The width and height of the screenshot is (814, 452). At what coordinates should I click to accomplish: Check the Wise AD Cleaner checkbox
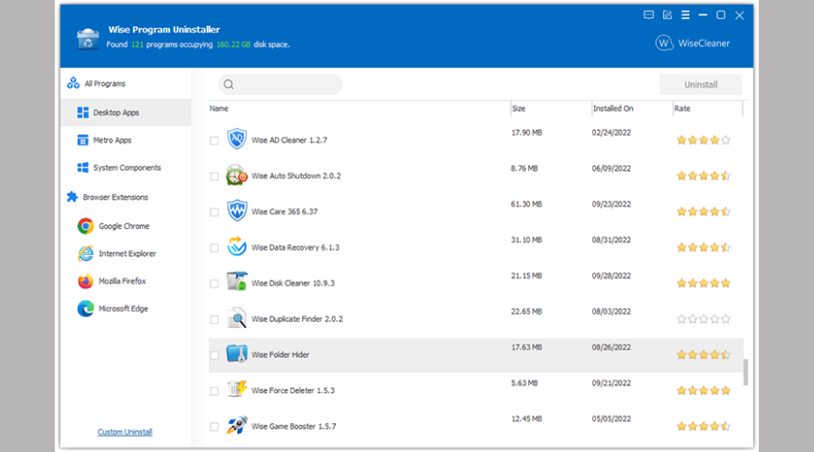click(x=214, y=141)
